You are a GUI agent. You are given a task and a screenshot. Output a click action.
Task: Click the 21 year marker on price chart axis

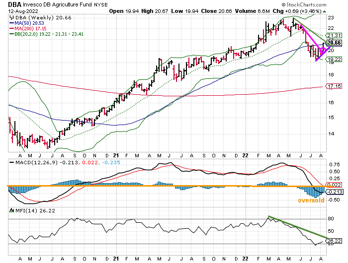(x=116, y=155)
